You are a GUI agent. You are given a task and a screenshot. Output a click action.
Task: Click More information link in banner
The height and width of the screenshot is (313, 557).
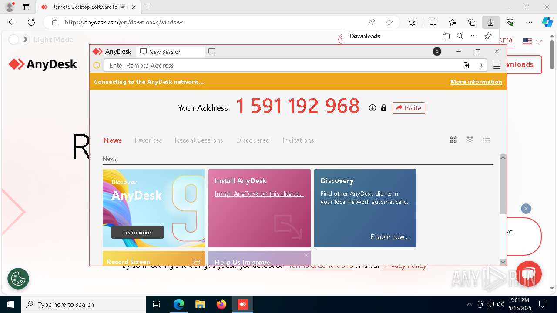[x=476, y=82]
